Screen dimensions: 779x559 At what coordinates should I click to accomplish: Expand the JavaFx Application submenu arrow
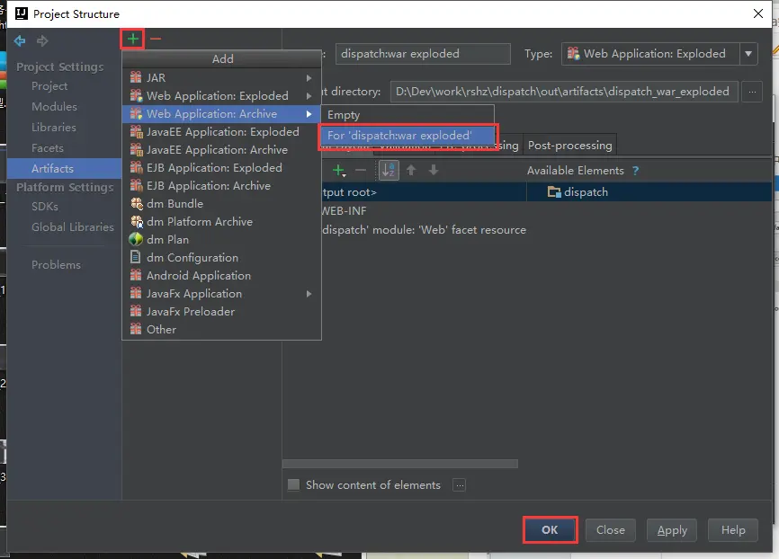(x=309, y=293)
